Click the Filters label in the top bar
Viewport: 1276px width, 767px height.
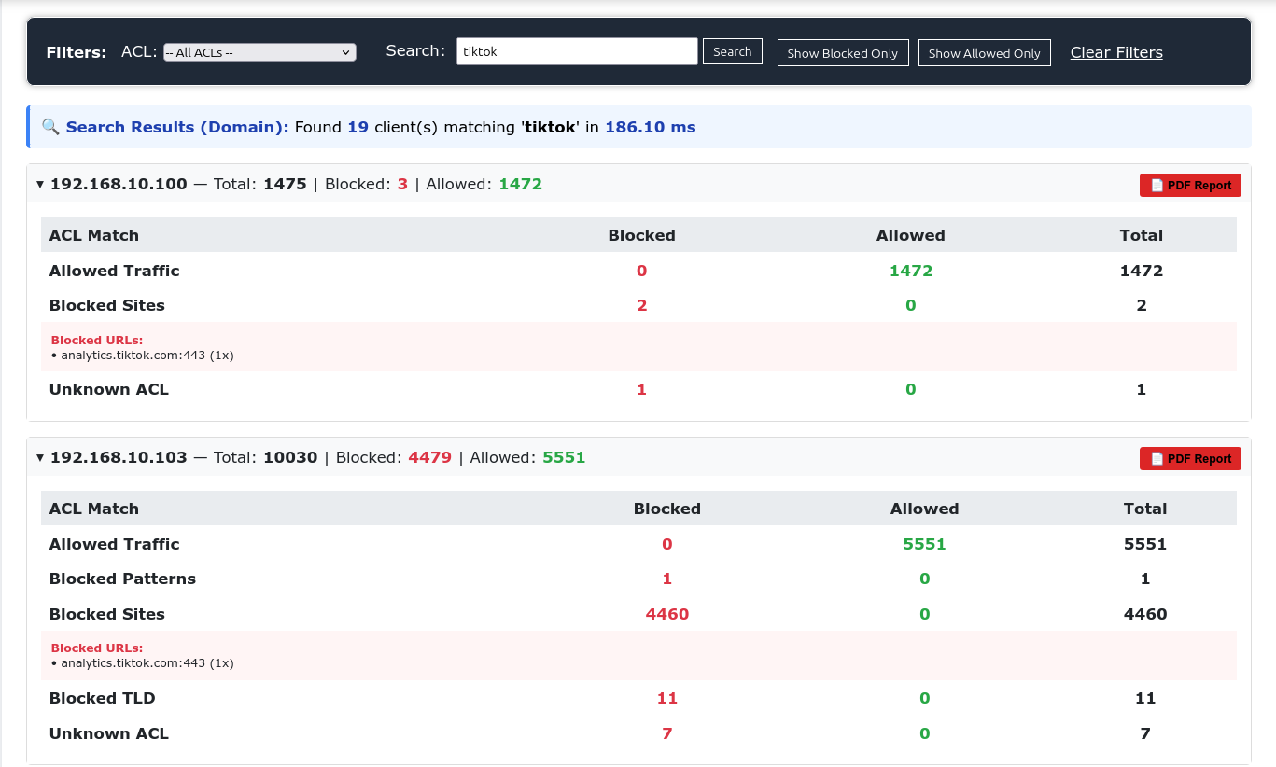tap(77, 52)
